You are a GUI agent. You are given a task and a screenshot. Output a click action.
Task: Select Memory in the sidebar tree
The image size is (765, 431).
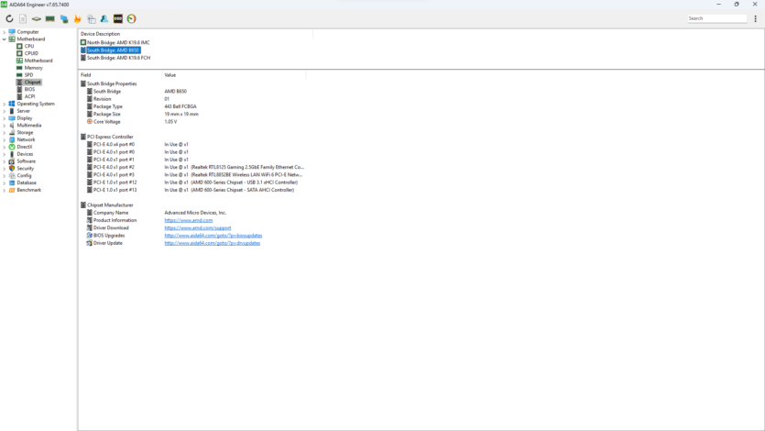click(x=33, y=68)
